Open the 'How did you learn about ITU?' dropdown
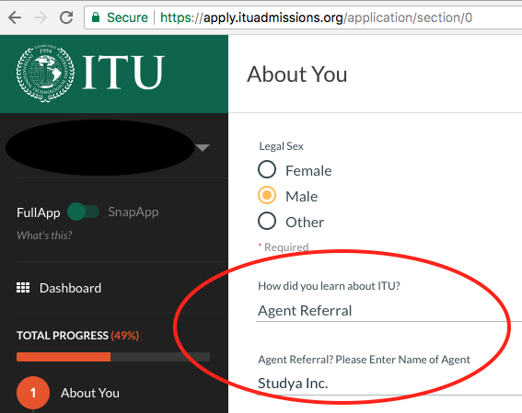This screenshot has width=522, height=413. [x=389, y=311]
